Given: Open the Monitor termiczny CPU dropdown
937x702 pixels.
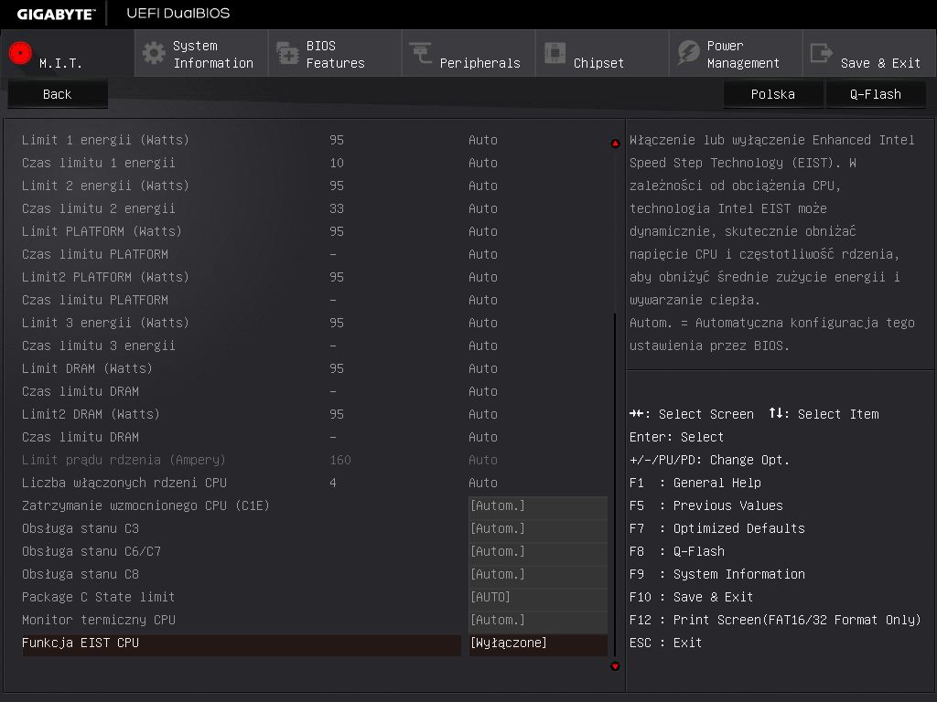Looking at the screenshot, I should [537, 621].
